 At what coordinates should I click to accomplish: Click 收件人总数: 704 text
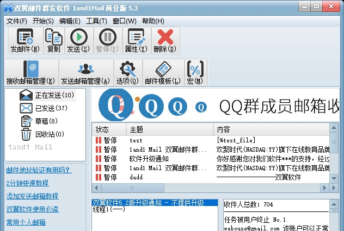(248, 204)
